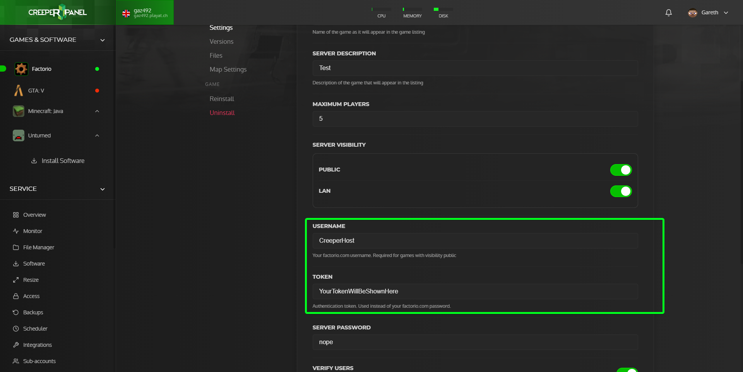Click the UK flag server icon
This screenshot has height=372, width=743.
tap(126, 14)
